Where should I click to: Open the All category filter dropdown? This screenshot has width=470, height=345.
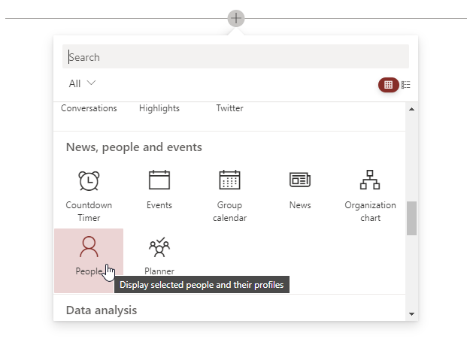pos(82,83)
